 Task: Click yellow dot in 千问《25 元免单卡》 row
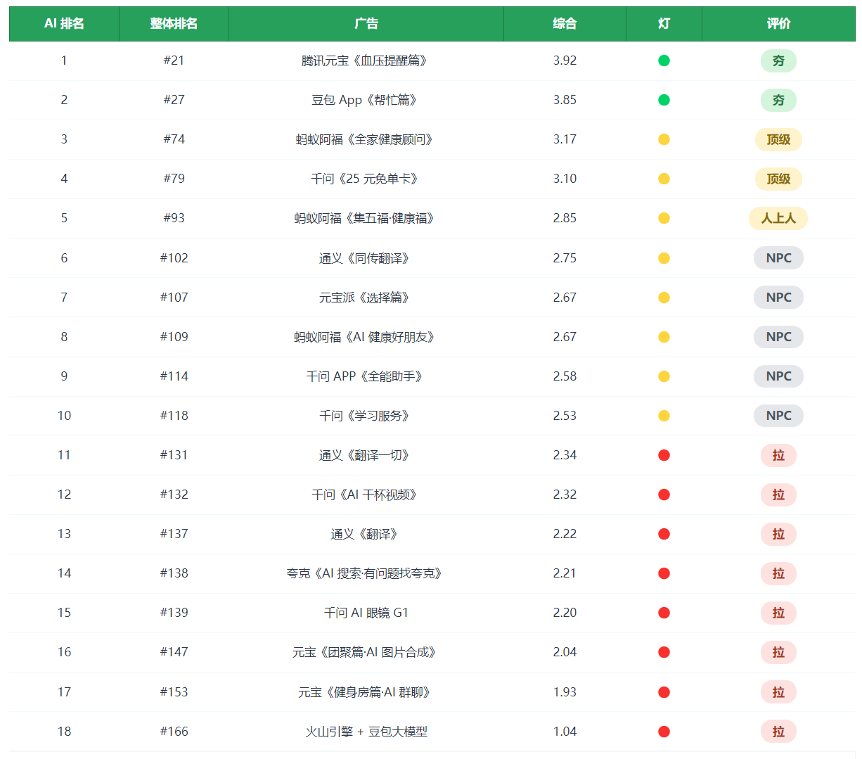664,179
